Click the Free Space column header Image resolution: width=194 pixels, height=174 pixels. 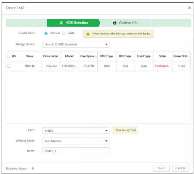pyautogui.click(x=89, y=56)
